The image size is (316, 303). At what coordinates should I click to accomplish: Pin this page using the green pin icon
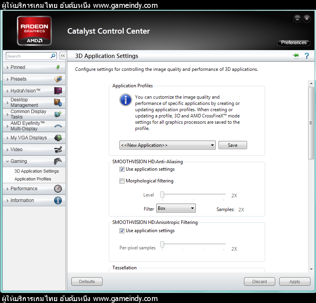pos(296,56)
